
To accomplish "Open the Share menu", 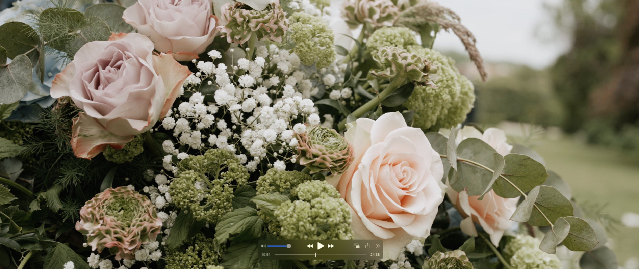I will [x=367, y=246].
